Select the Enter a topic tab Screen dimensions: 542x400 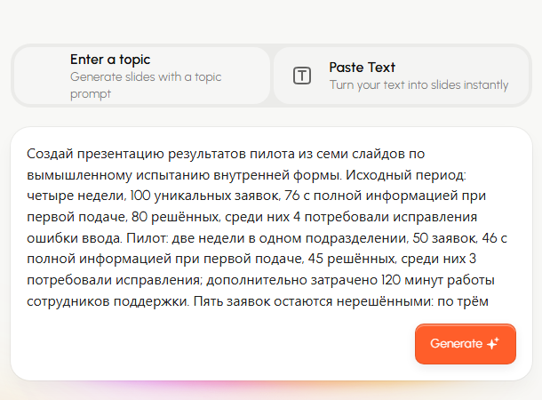[142, 76]
